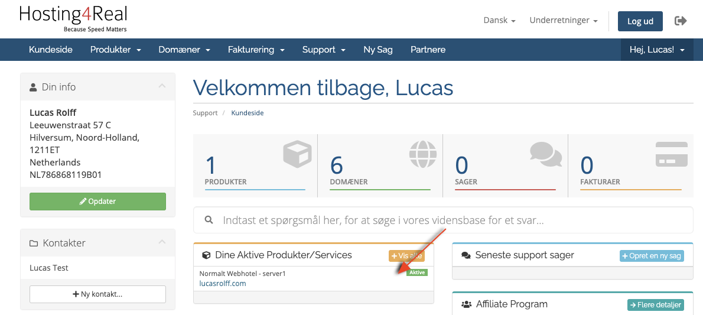Viewport: 703px width, 315px height.
Task: Open Ny Sag in the navbar
Action: [378, 50]
